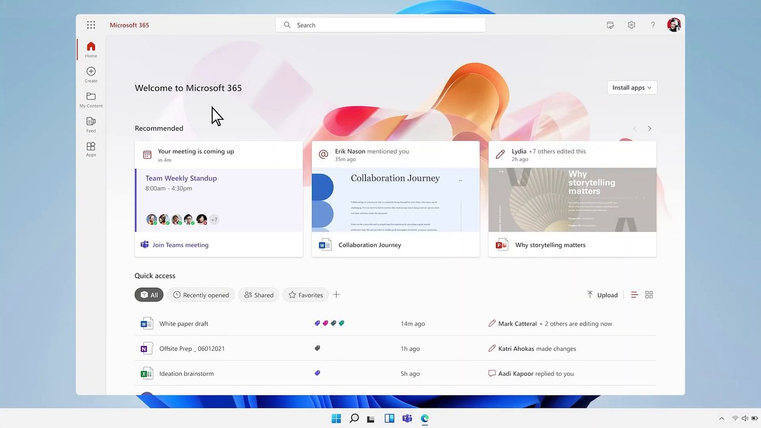This screenshot has height=428, width=761.
Task: Open Why storytelling matters preview thumbnail
Action: (x=573, y=200)
